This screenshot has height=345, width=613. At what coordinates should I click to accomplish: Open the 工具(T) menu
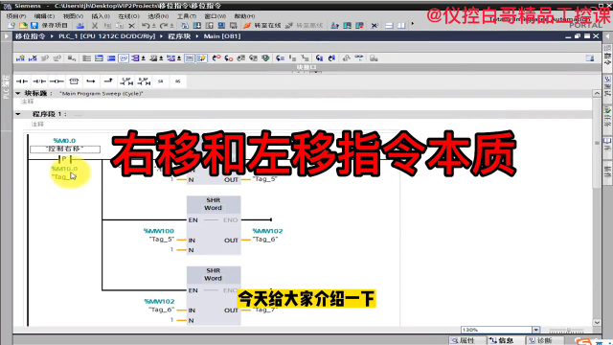tap(187, 16)
